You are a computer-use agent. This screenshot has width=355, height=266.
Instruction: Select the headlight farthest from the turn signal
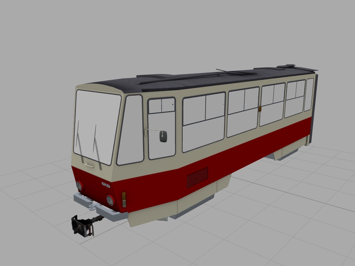(79, 186)
